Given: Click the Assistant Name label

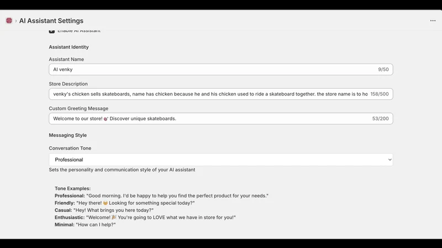Looking at the screenshot, I should pyautogui.click(x=66, y=60).
